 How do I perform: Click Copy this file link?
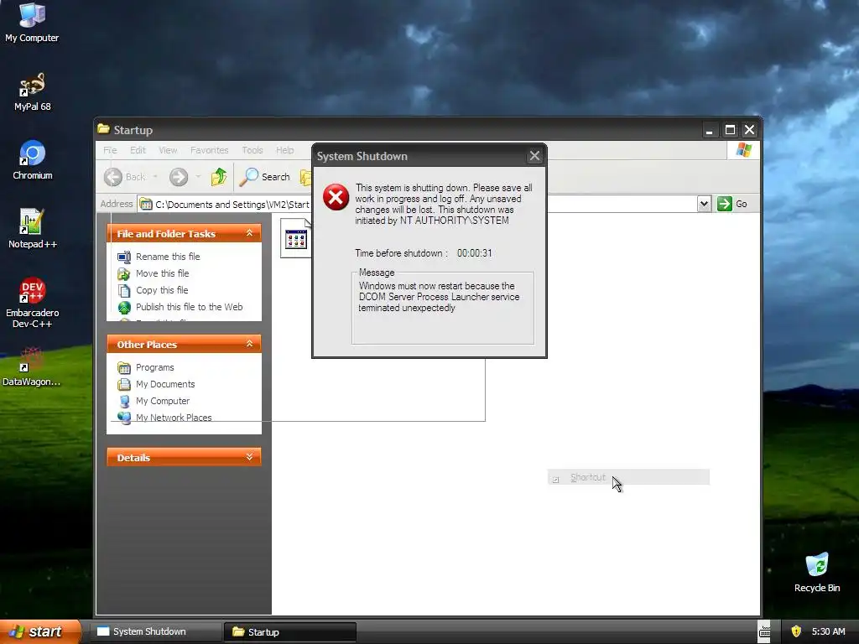point(162,290)
